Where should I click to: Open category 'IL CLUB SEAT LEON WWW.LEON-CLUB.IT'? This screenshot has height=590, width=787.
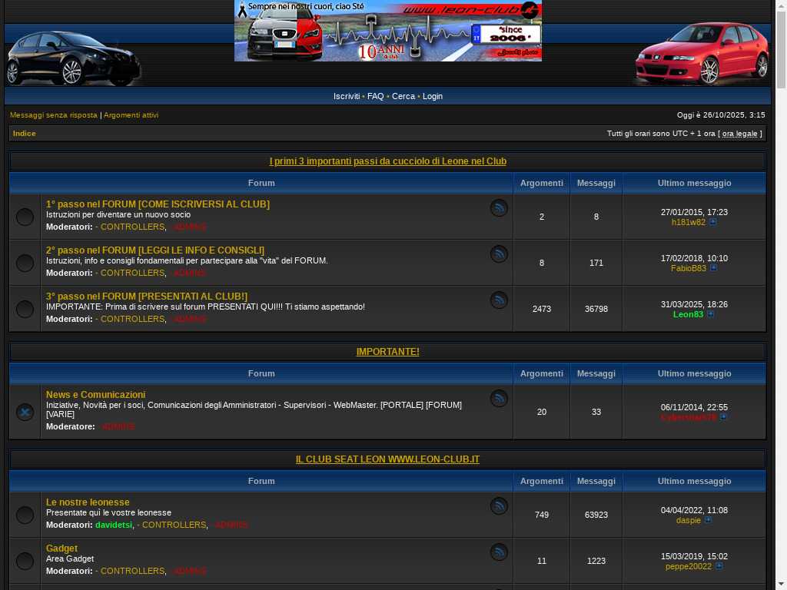[x=387, y=459]
